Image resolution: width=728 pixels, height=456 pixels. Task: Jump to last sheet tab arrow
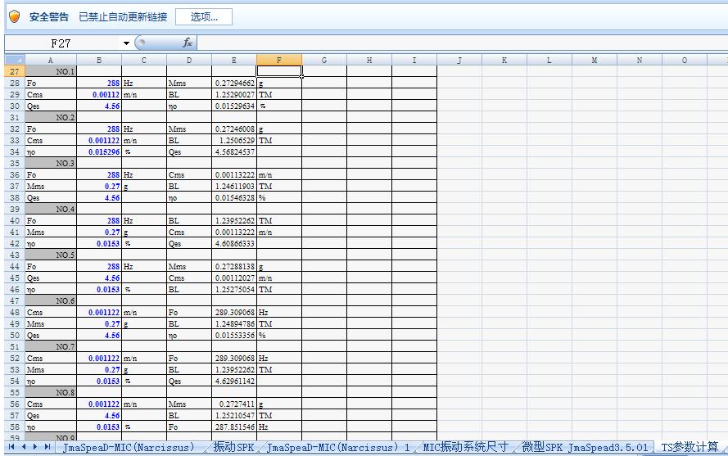tap(47, 447)
